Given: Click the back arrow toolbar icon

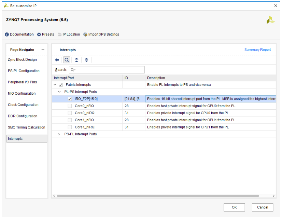Looking at the screenshot, I should pyautogui.click(x=57, y=60).
